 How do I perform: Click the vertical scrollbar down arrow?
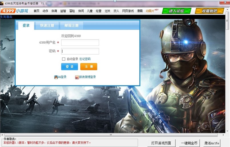pos(227,131)
